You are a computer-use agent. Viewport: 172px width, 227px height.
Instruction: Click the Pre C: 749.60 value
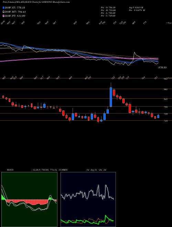point(108,16)
